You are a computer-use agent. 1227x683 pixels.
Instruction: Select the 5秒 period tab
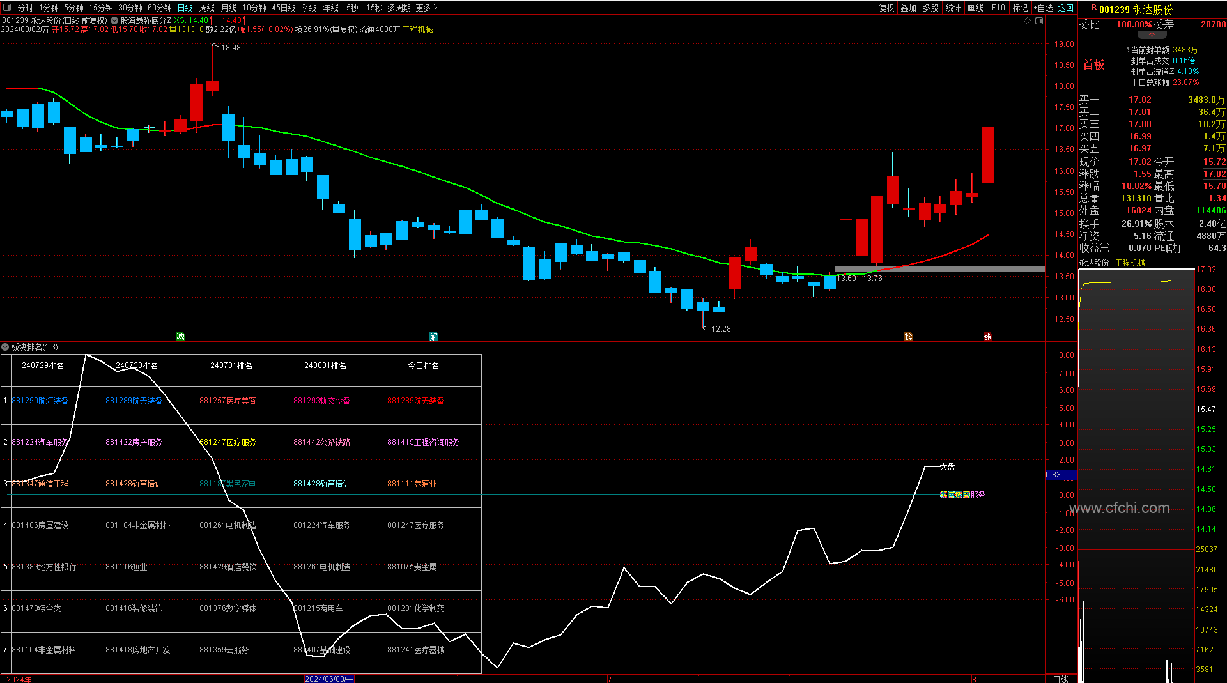pyautogui.click(x=352, y=8)
